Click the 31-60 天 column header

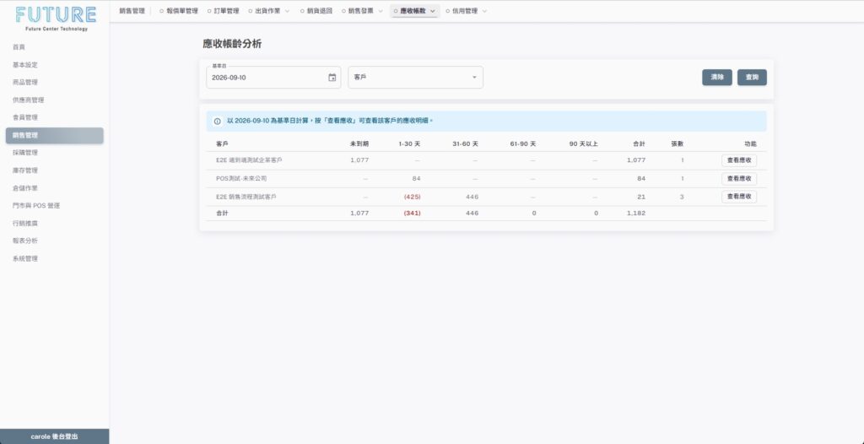pos(465,144)
